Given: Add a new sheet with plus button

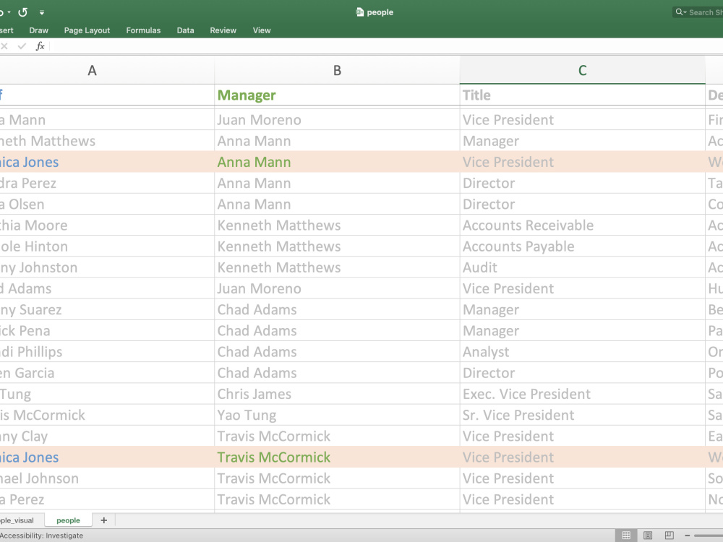Looking at the screenshot, I should click(x=103, y=520).
